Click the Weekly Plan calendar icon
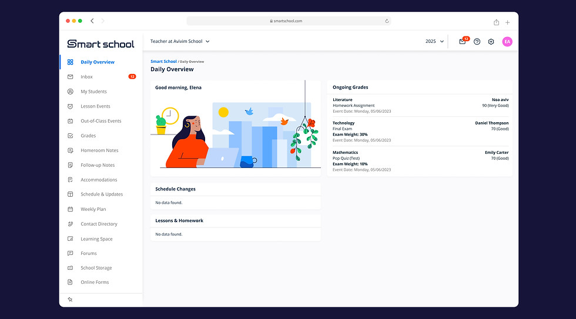This screenshot has width=576, height=319. 70,209
